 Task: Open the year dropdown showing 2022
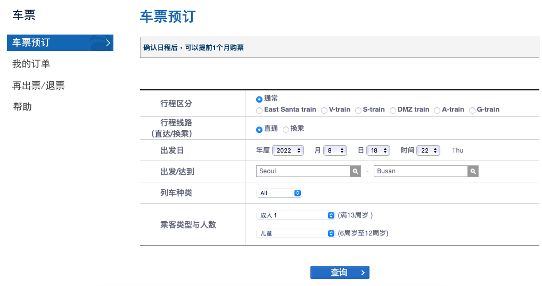[288, 150]
